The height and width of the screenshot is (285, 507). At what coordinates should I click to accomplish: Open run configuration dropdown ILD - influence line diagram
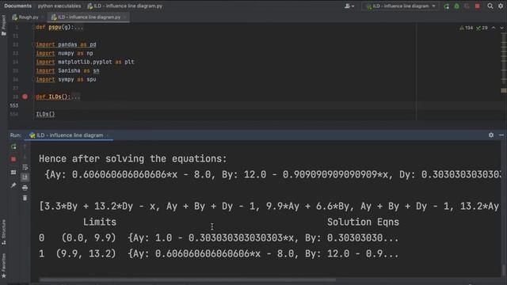click(401, 6)
